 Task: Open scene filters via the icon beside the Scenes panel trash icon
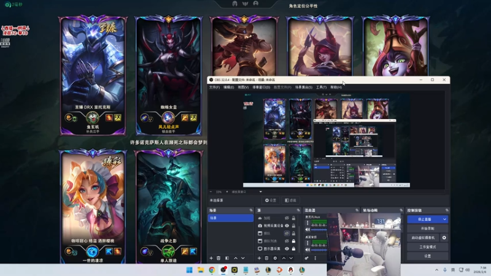227,258
